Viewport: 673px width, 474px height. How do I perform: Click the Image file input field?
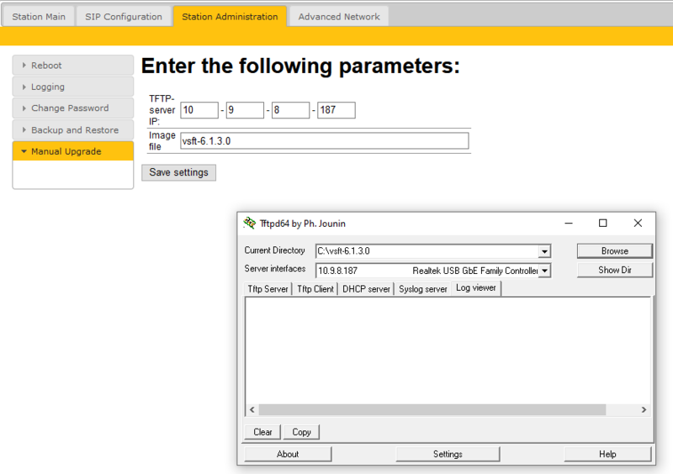point(325,140)
